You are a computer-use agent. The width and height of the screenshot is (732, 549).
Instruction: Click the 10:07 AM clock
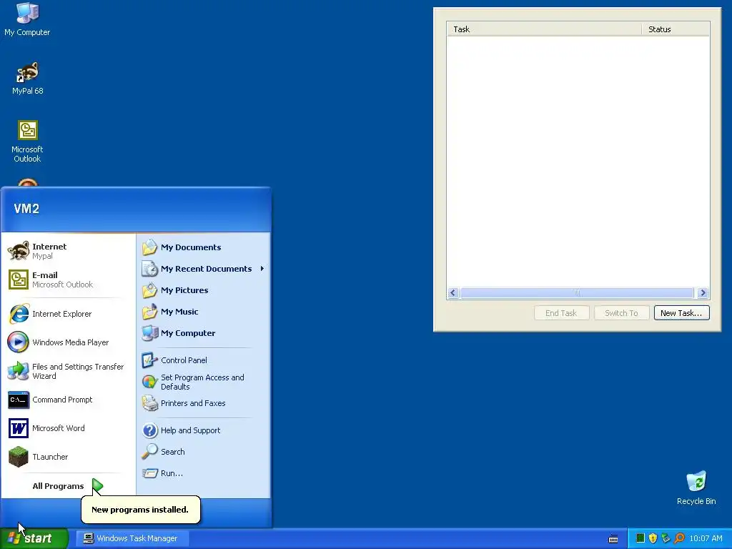[x=706, y=538]
